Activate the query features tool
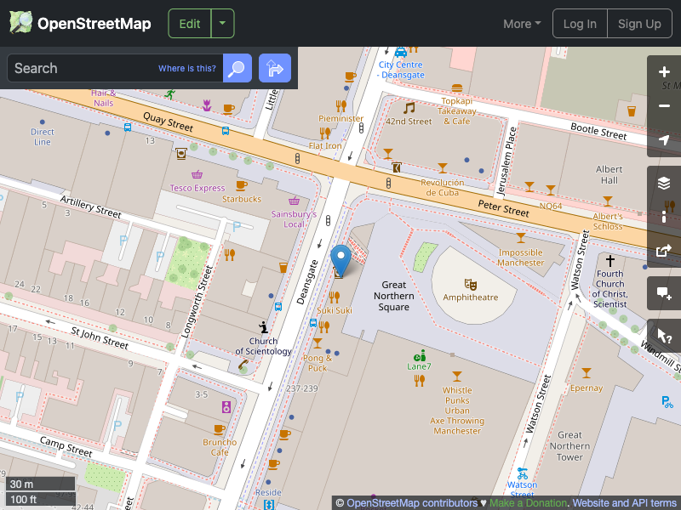681x510 pixels. click(664, 336)
